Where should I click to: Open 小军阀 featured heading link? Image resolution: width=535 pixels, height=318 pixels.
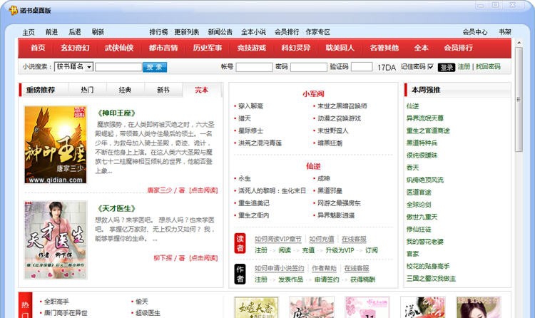pos(313,94)
